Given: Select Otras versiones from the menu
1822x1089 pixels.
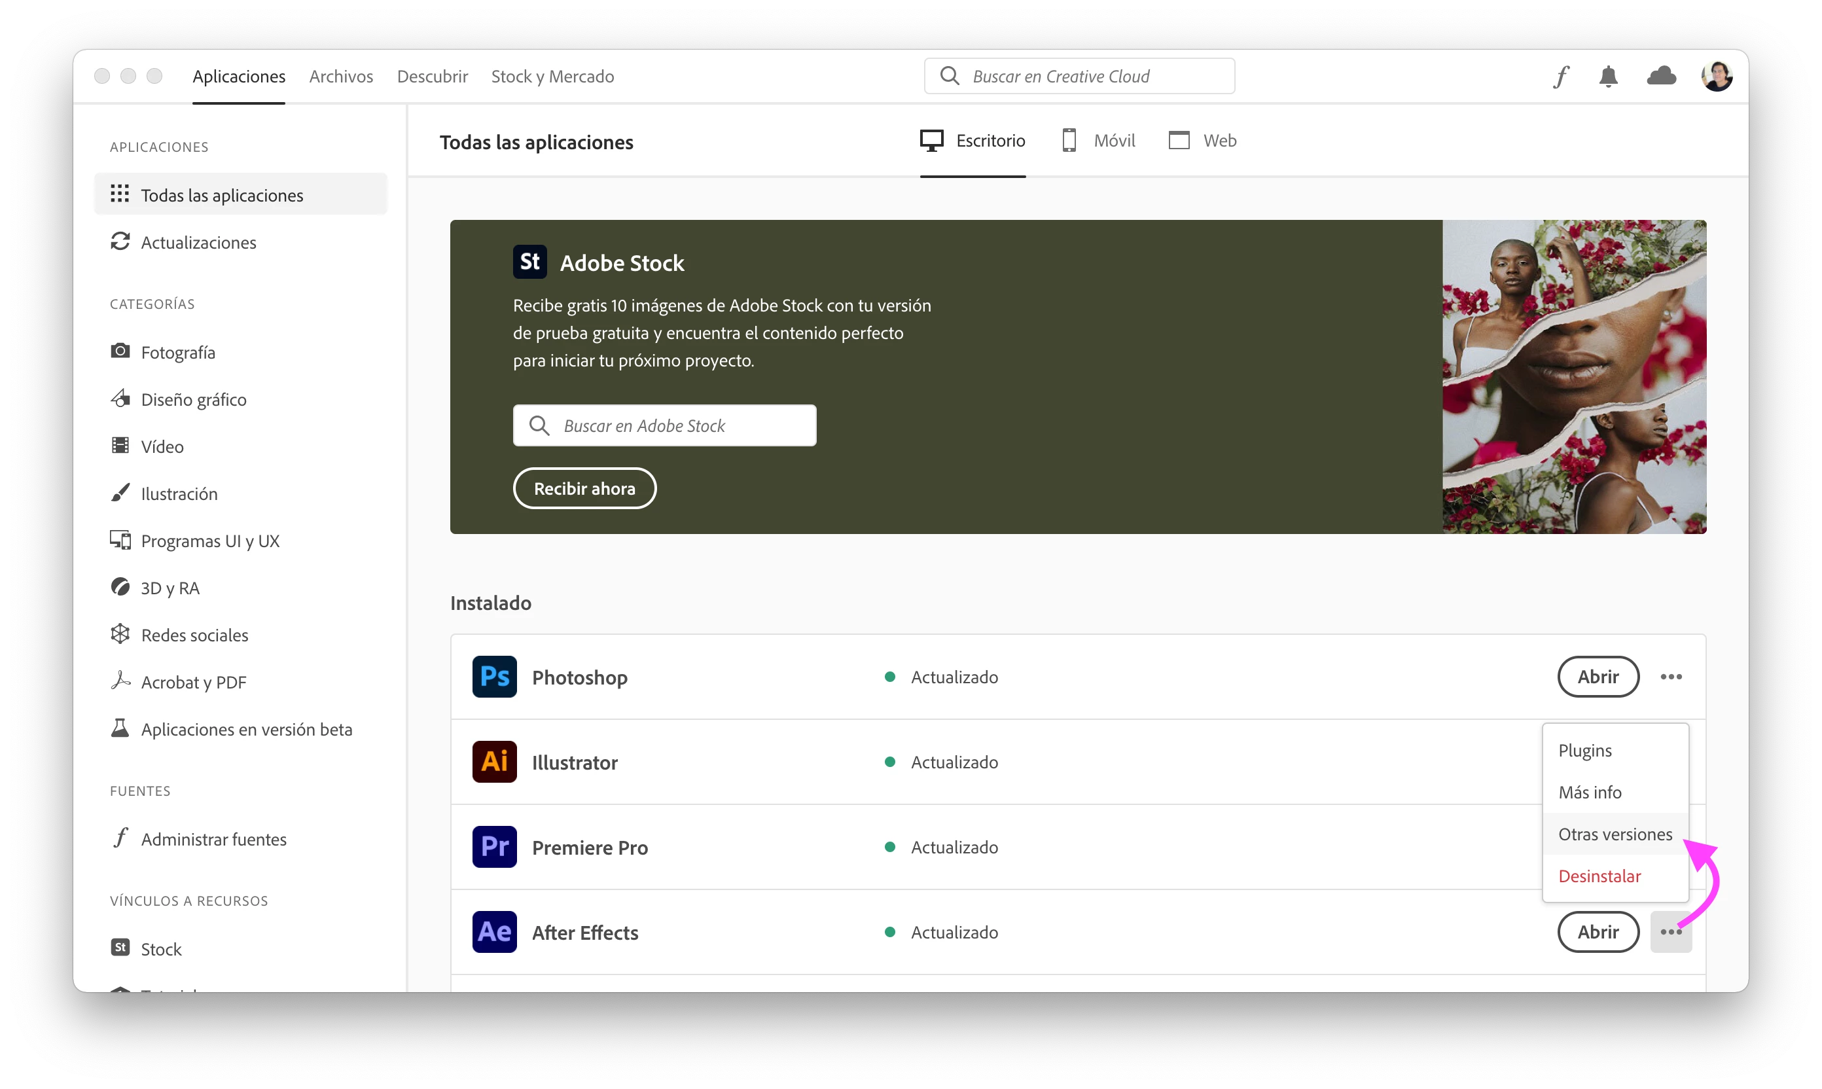Looking at the screenshot, I should [1615, 834].
